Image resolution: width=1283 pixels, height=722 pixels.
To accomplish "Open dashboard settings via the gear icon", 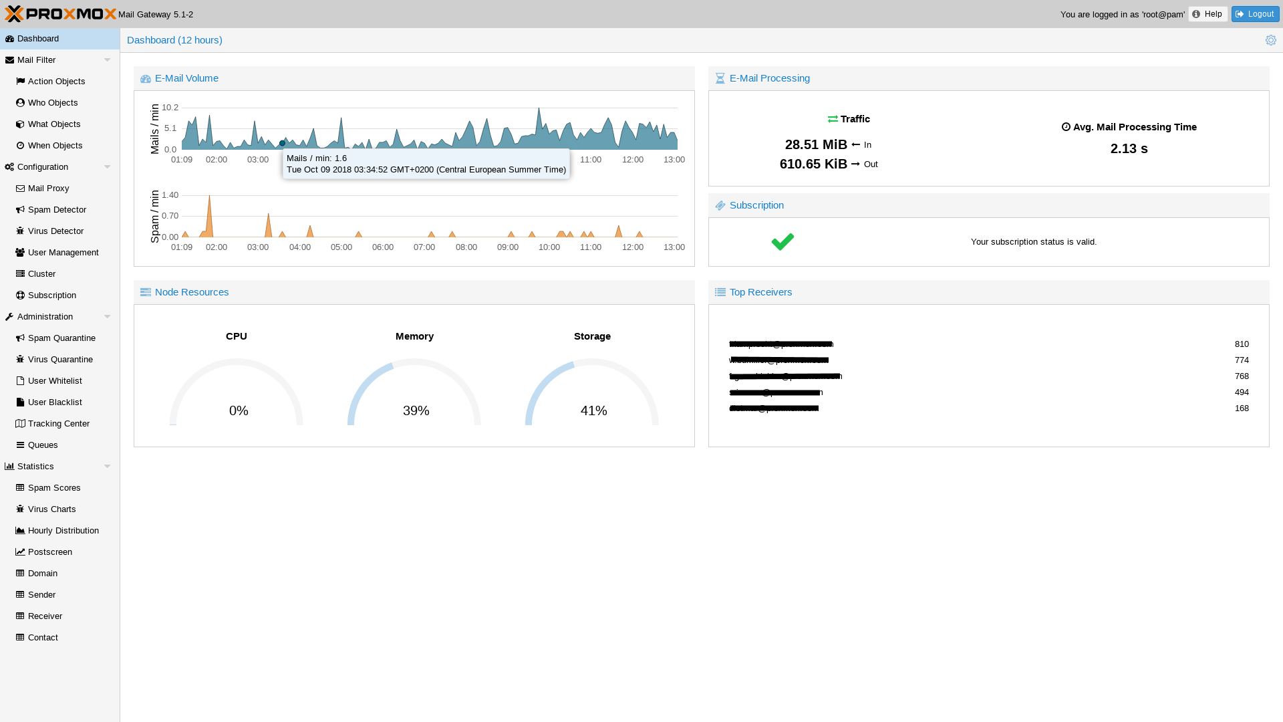I will pyautogui.click(x=1271, y=40).
